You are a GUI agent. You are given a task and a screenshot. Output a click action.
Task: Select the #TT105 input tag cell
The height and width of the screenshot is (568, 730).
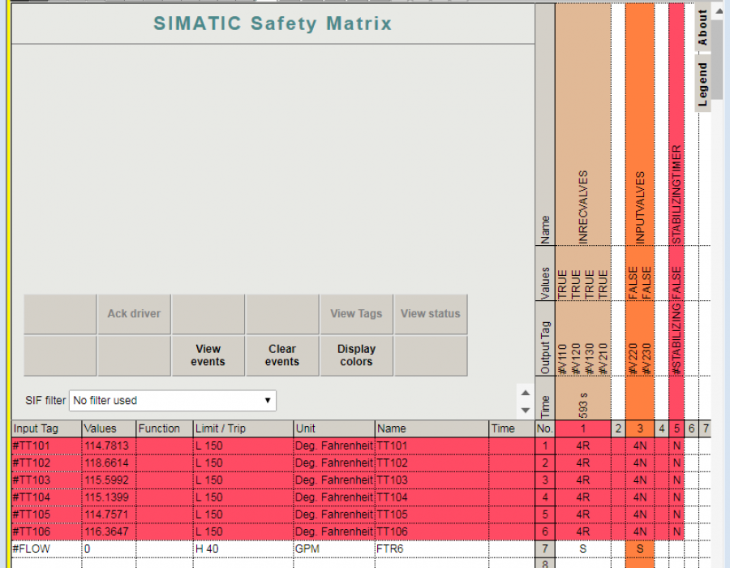46,515
